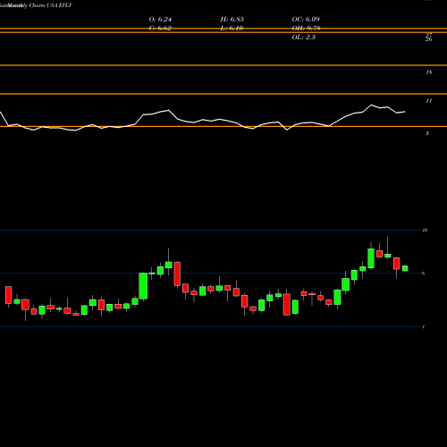The height and width of the screenshot is (447, 447).
Task: Click the 'L: 6.10' low price value
Action: pyautogui.click(x=232, y=29)
